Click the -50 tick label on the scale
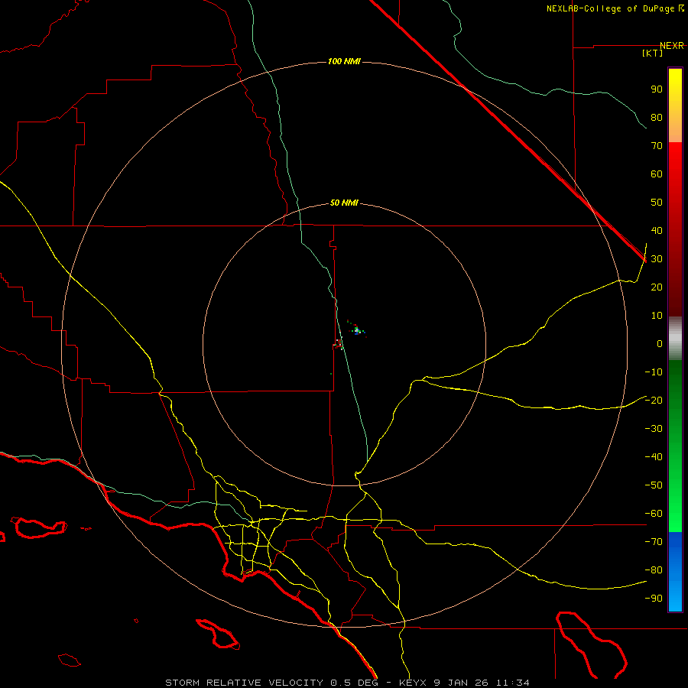The width and height of the screenshot is (688, 688). 654,485
